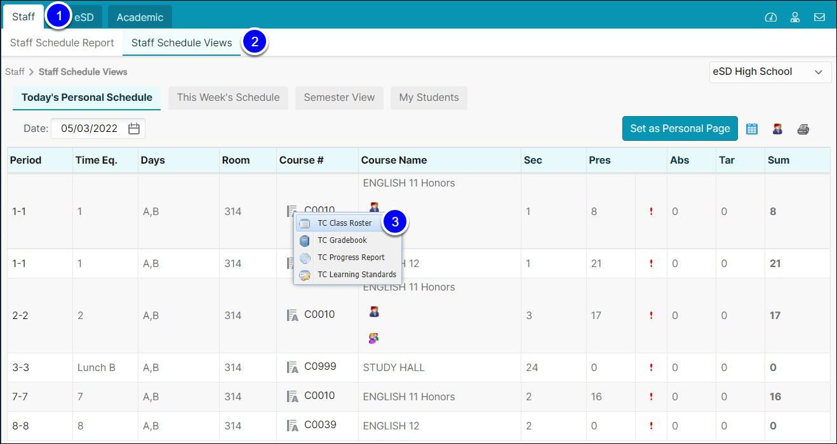
Task: Open the dashboard speedometer icon in top bar
Action: 770,17
